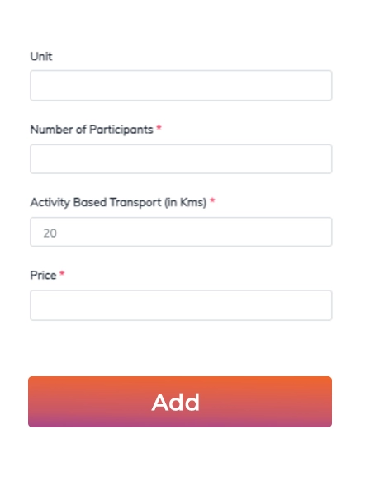Click into the Price input field
The width and height of the screenshot is (365, 495).
[181, 305]
